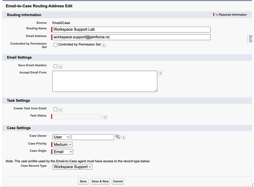This screenshot has height=187, width=254.
Task: Enable Controlled by Permission Set checkbox
Action: (55, 45)
